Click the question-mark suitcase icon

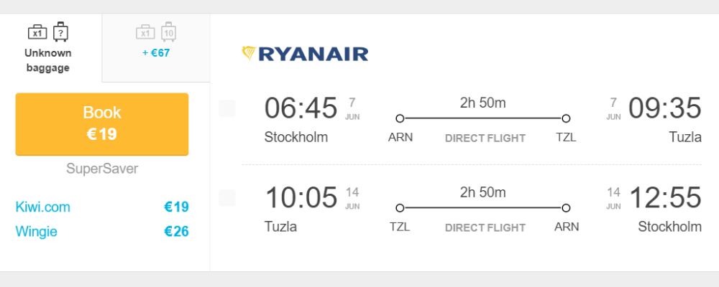pyautogui.click(x=60, y=32)
